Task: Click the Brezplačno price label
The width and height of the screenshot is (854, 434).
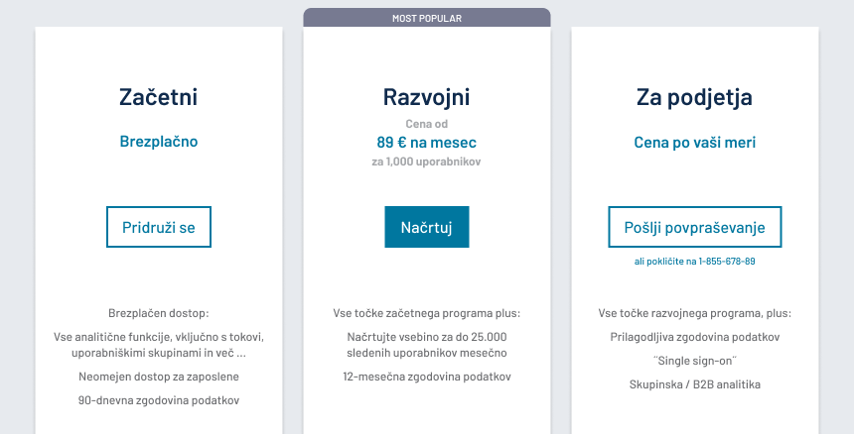Action: [x=159, y=142]
